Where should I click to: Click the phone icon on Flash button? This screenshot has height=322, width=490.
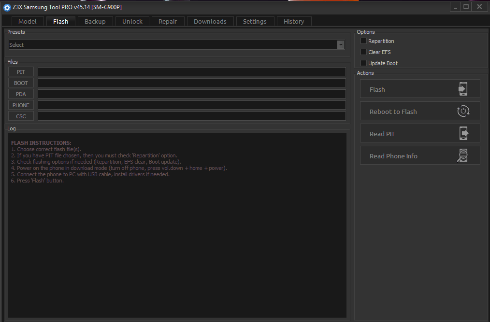click(x=463, y=89)
